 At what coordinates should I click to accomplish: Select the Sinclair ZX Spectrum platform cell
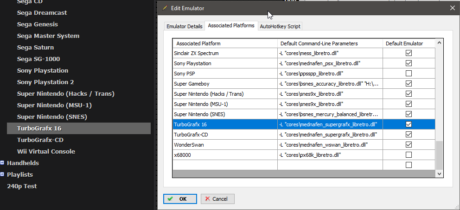(225, 53)
